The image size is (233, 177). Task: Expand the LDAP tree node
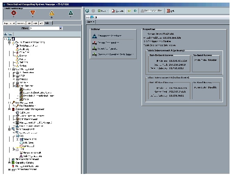coord(14,76)
